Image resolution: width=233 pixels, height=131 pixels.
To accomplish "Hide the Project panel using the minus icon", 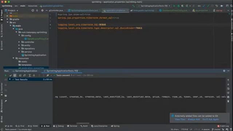I will (x=47, y=11).
